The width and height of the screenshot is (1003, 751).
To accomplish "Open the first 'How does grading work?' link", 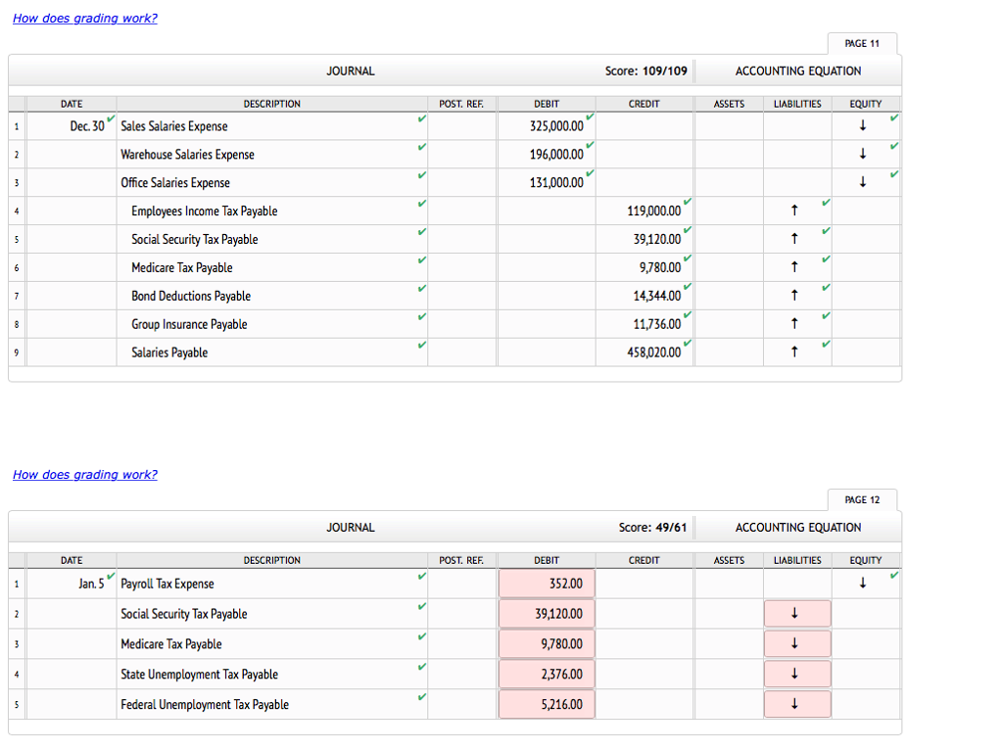I will coord(85,18).
